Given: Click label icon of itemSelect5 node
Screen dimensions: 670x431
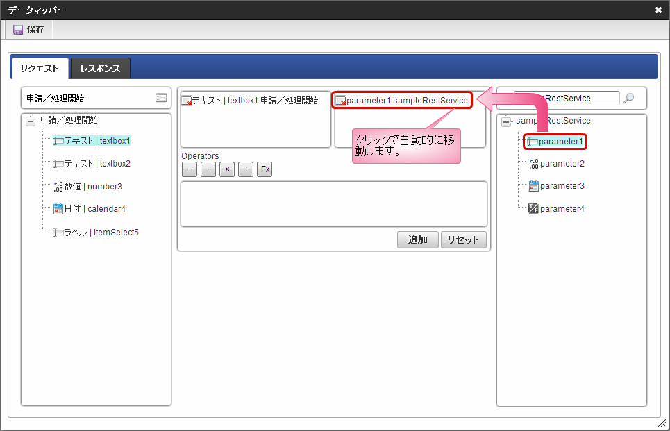Looking at the screenshot, I should (58, 233).
